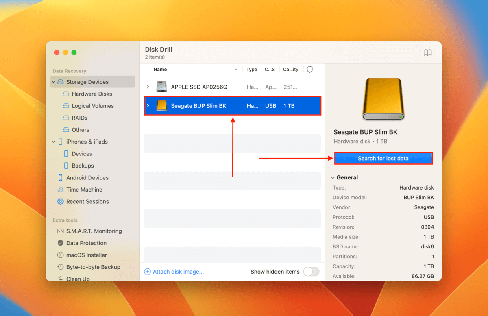Expand the Seagate BUP Slim BK row
The height and width of the screenshot is (316, 488).
[148, 106]
